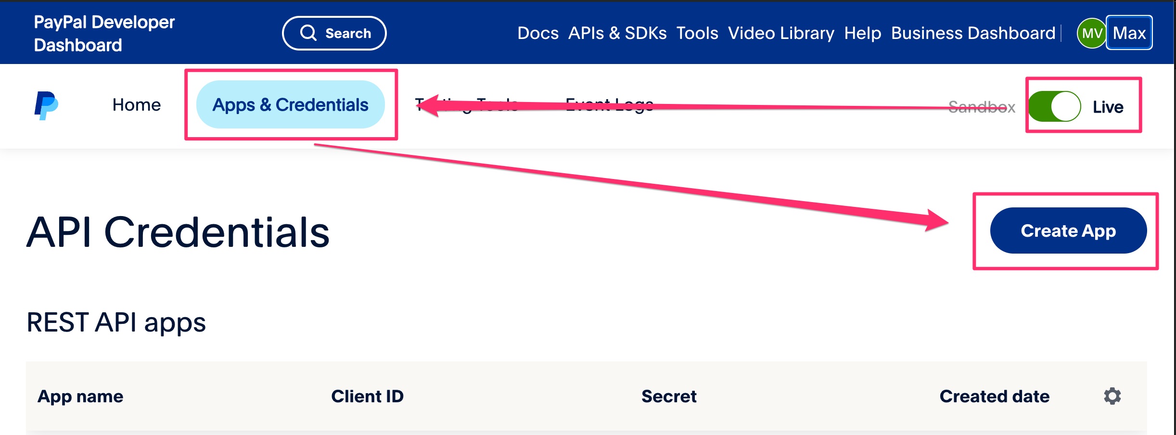Toggle the Sandbox/Live mode switch
This screenshot has height=435, width=1176.
click(1054, 106)
